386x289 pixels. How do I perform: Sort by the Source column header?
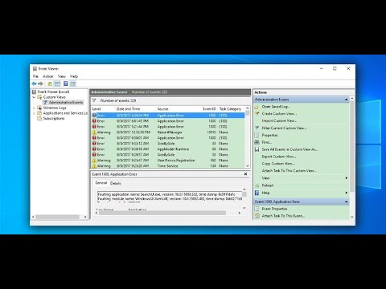179,109
